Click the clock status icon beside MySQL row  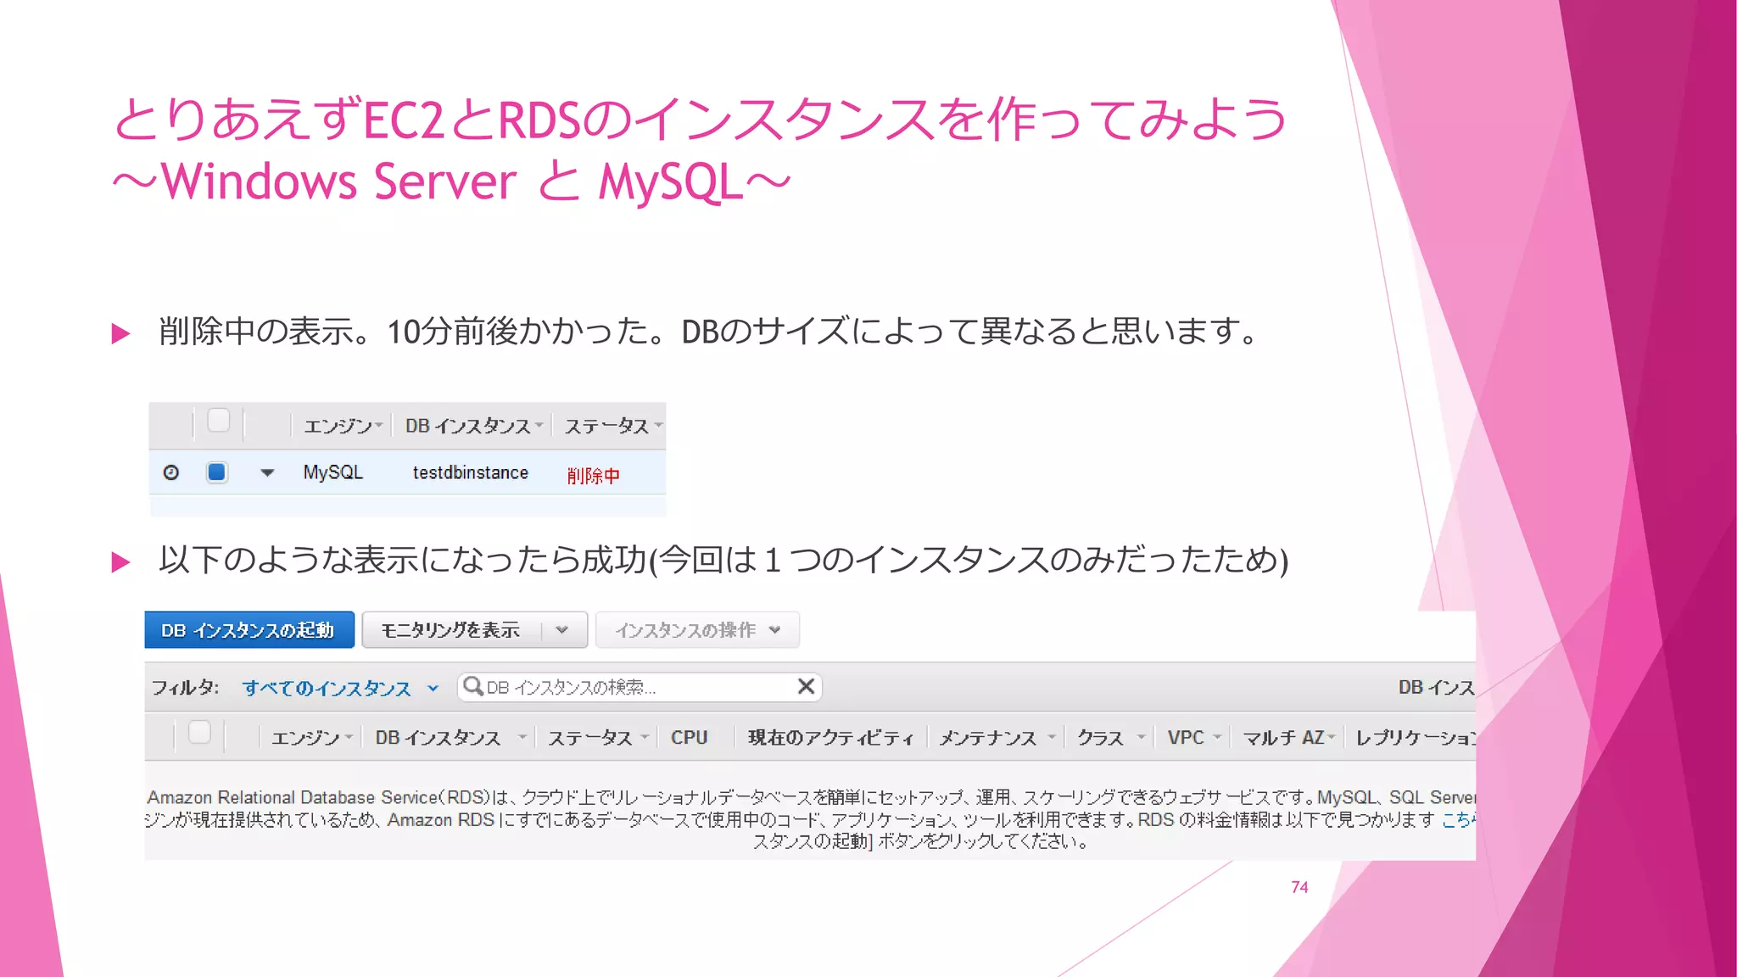pyautogui.click(x=170, y=472)
